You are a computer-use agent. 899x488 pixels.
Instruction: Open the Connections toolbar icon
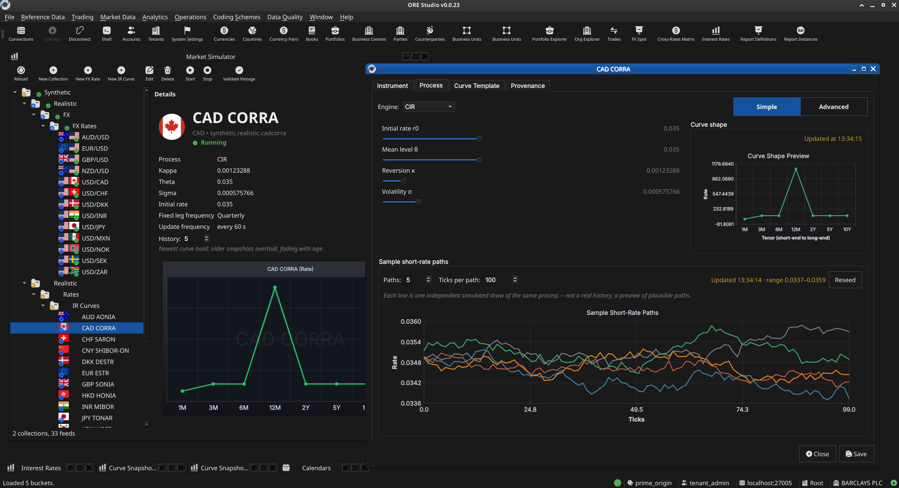tap(21, 34)
